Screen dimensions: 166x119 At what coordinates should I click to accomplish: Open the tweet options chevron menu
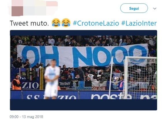coord(155,9)
